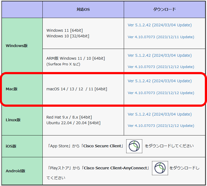The width and height of the screenshot is (207, 186).
Task: Open Ver 4.10.07073 link for ARM版 Windows
Action: 161,67
